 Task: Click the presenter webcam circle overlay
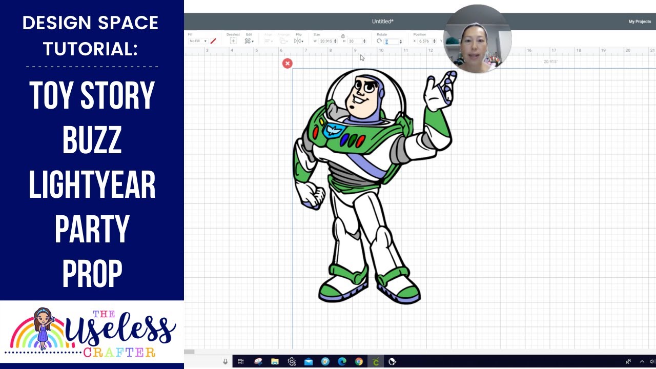(x=477, y=38)
